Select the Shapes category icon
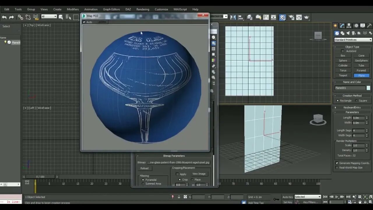373x210 pixels. pyautogui.click(x=342, y=33)
